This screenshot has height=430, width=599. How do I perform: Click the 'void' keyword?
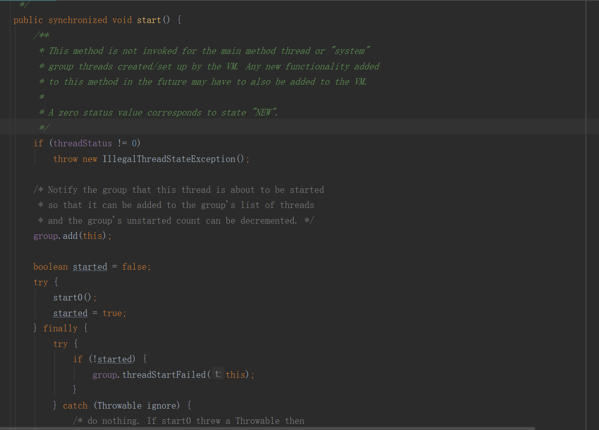point(122,20)
